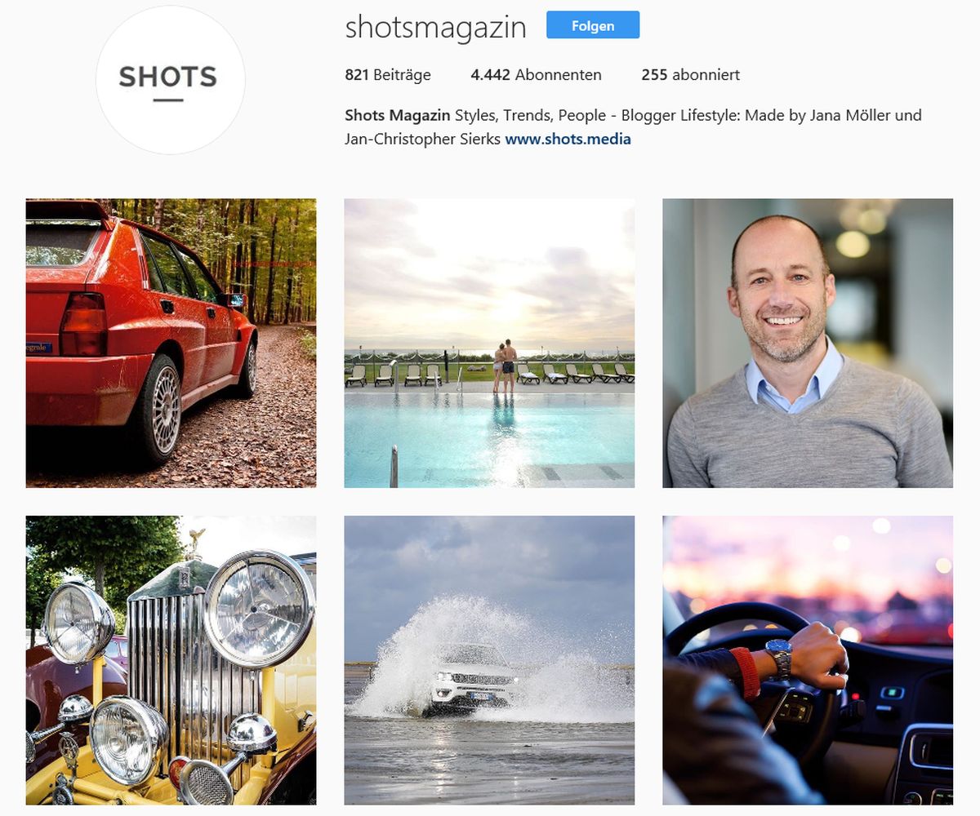Click the wristwatch in the steering wheel photo
Image resolution: width=980 pixels, height=816 pixels.
tap(779, 659)
